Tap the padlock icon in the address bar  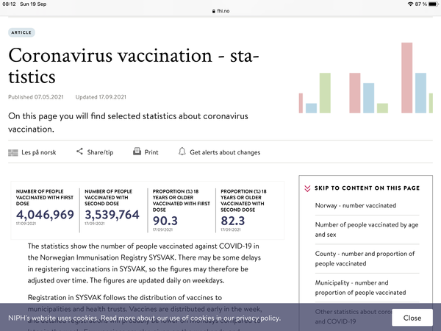[214, 11]
